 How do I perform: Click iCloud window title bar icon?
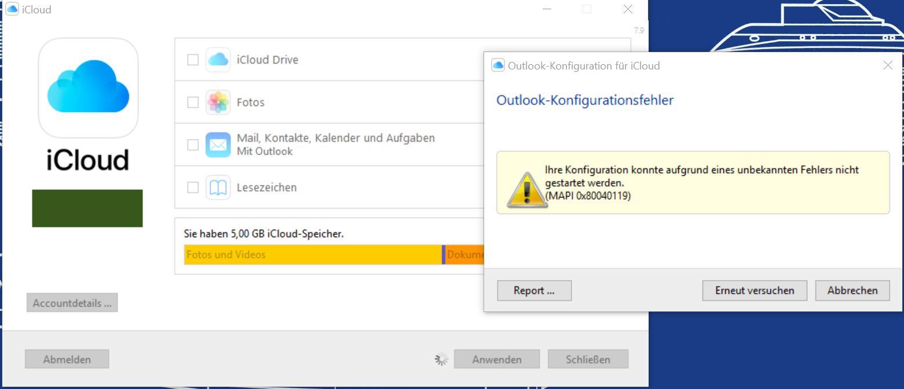click(x=12, y=9)
